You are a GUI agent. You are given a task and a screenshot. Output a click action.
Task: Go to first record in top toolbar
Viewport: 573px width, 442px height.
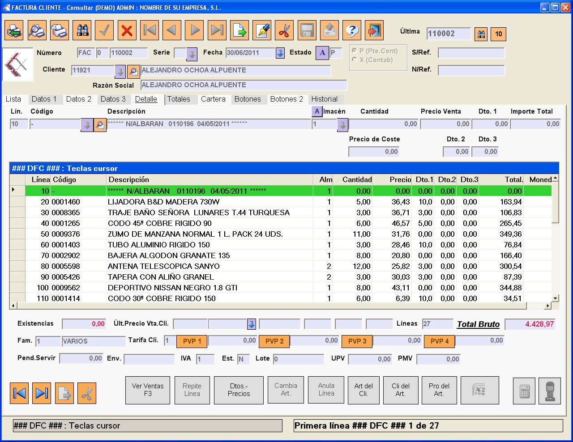150,30
